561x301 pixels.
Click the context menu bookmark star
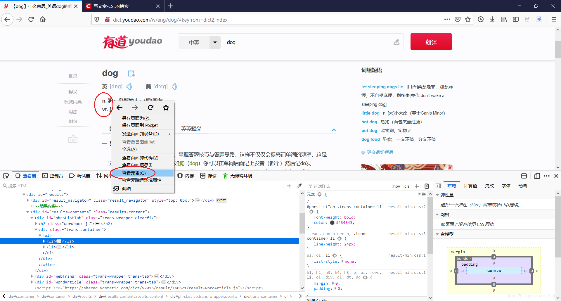[166, 108]
